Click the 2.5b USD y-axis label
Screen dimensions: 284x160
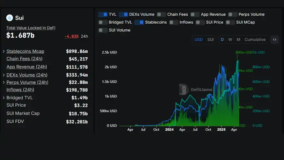[109, 52]
